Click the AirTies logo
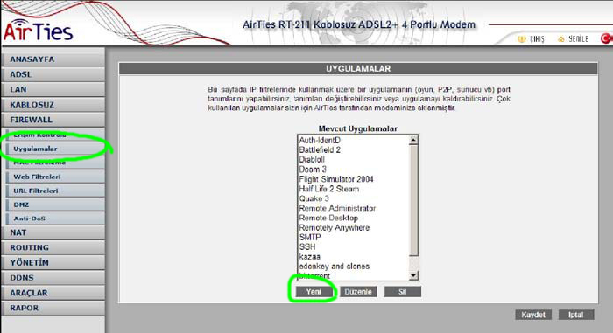The height and width of the screenshot is (333, 613). coord(38,31)
